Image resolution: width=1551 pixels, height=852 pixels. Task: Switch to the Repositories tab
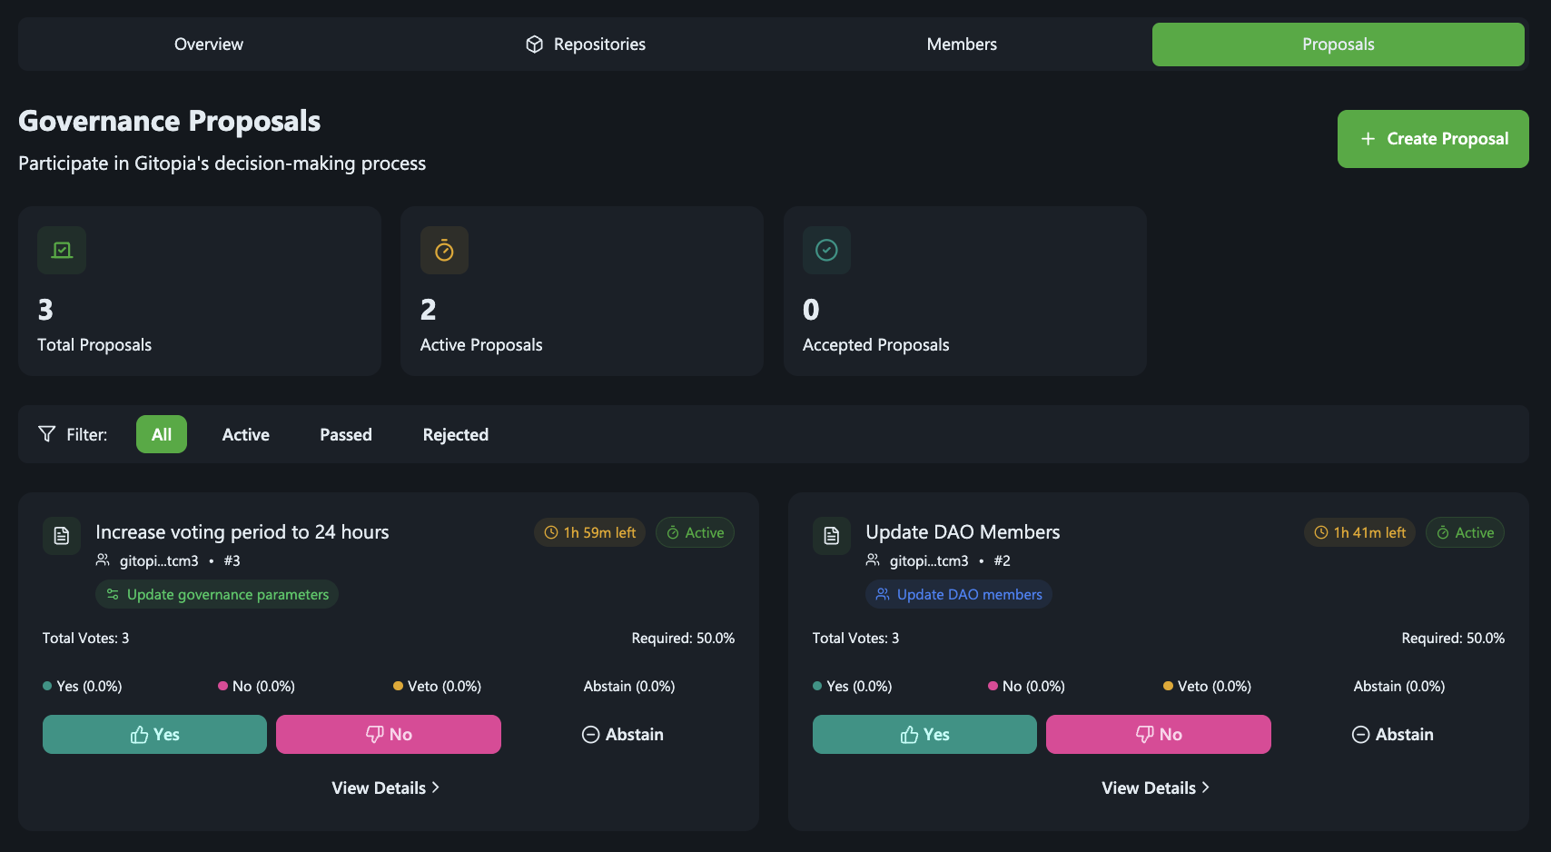tap(585, 45)
